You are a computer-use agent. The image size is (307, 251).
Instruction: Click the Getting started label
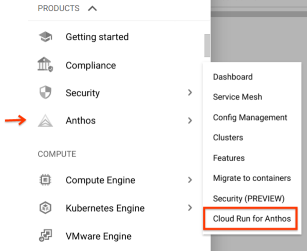click(x=97, y=37)
